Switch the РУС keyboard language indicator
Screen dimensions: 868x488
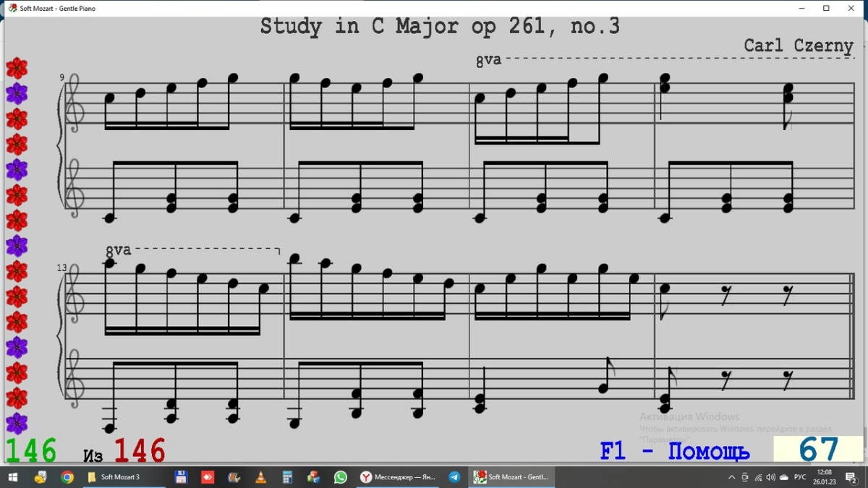pyautogui.click(x=800, y=477)
